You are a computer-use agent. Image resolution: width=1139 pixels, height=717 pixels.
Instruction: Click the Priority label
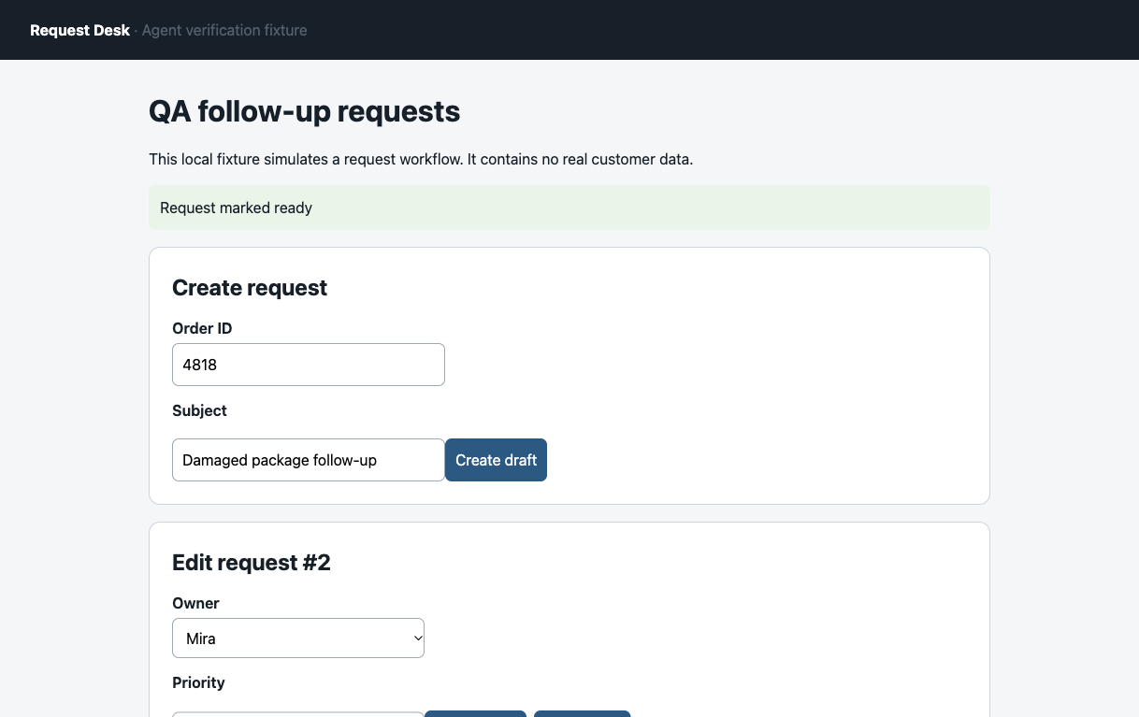[198, 682]
